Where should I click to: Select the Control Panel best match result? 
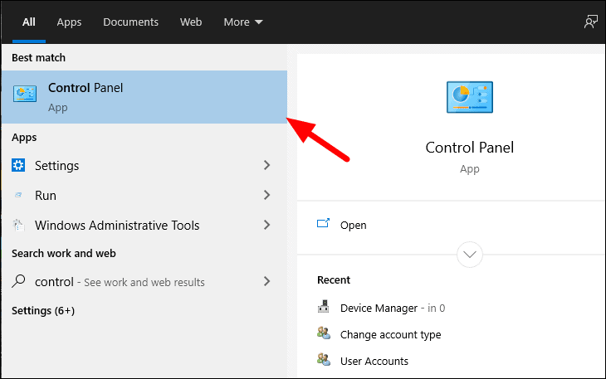click(144, 97)
